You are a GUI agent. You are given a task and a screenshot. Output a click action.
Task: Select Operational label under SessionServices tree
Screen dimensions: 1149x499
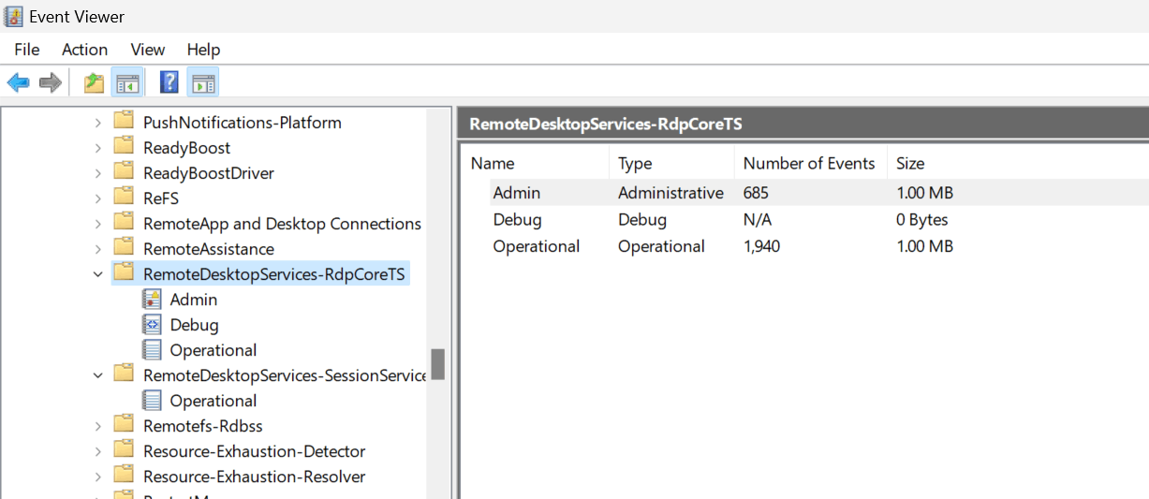coord(214,401)
